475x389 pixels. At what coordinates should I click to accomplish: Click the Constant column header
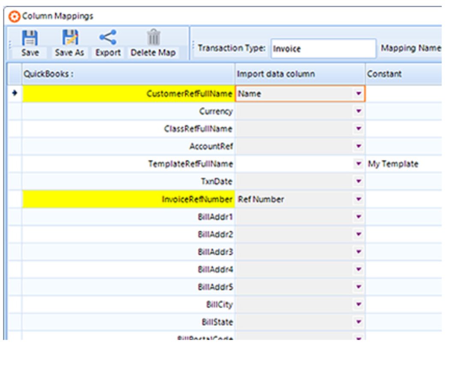pyautogui.click(x=404, y=74)
